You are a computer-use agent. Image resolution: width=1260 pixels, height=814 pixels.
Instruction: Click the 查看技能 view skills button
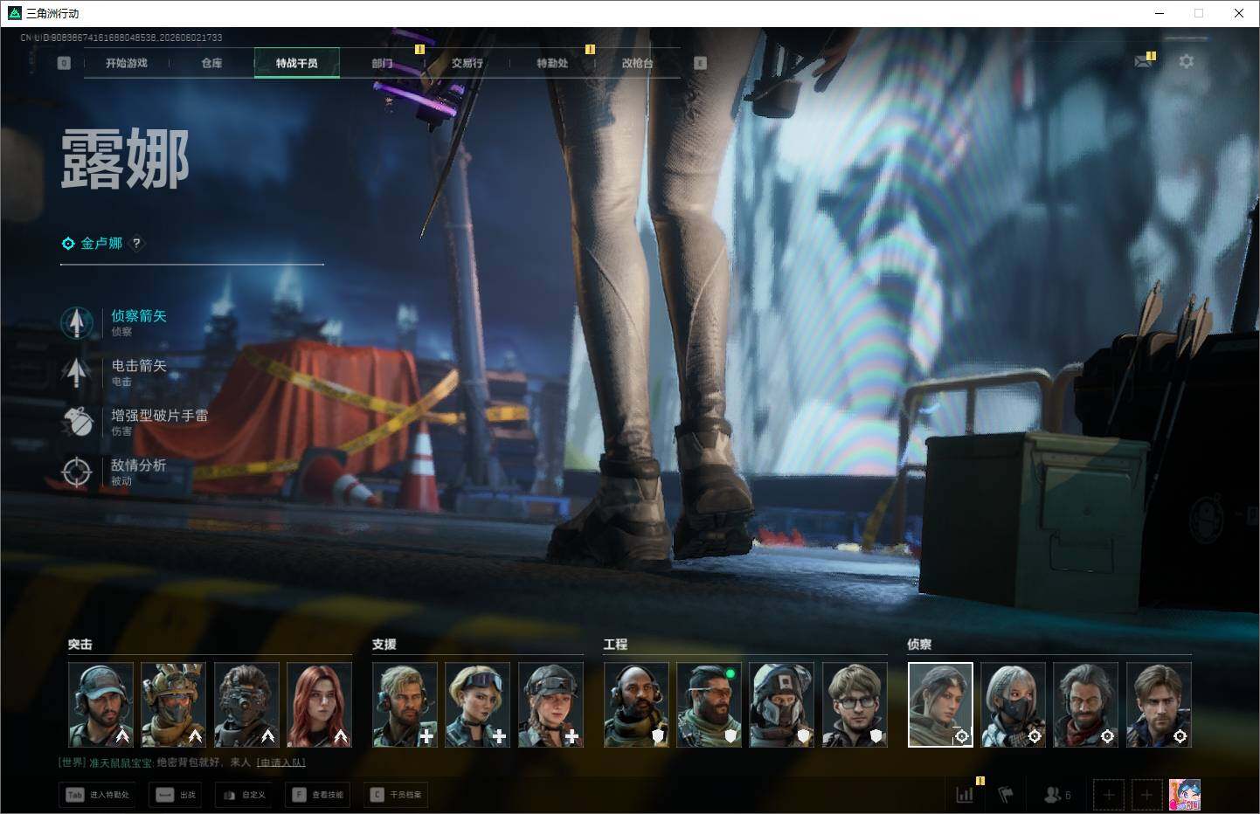(318, 795)
